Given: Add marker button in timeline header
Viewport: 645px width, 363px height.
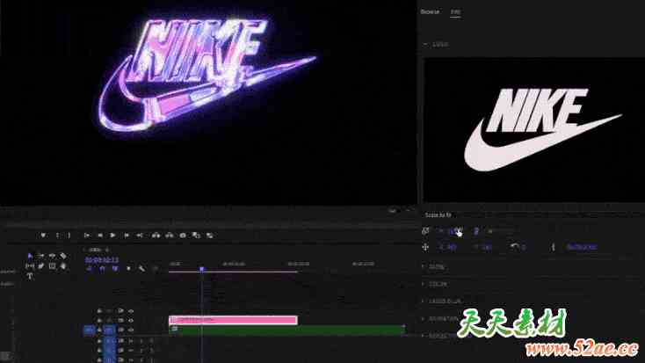Looking at the screenshot, I should [x=128, y=268].
